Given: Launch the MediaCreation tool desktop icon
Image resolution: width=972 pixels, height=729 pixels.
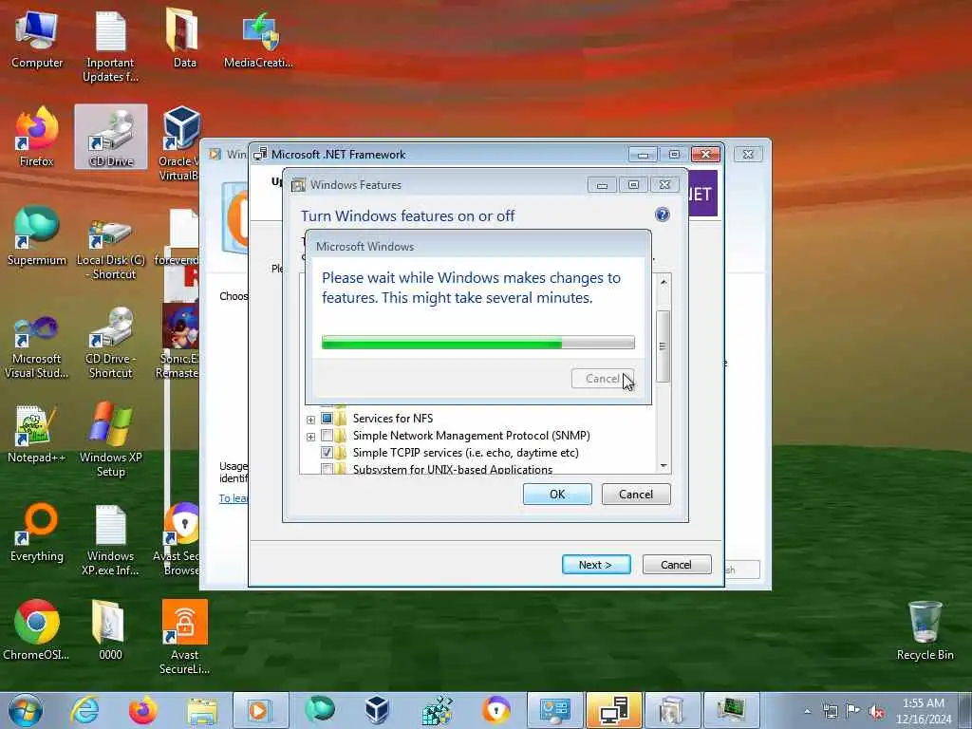Looking at the screenshot, I should (x=258, y=40).
